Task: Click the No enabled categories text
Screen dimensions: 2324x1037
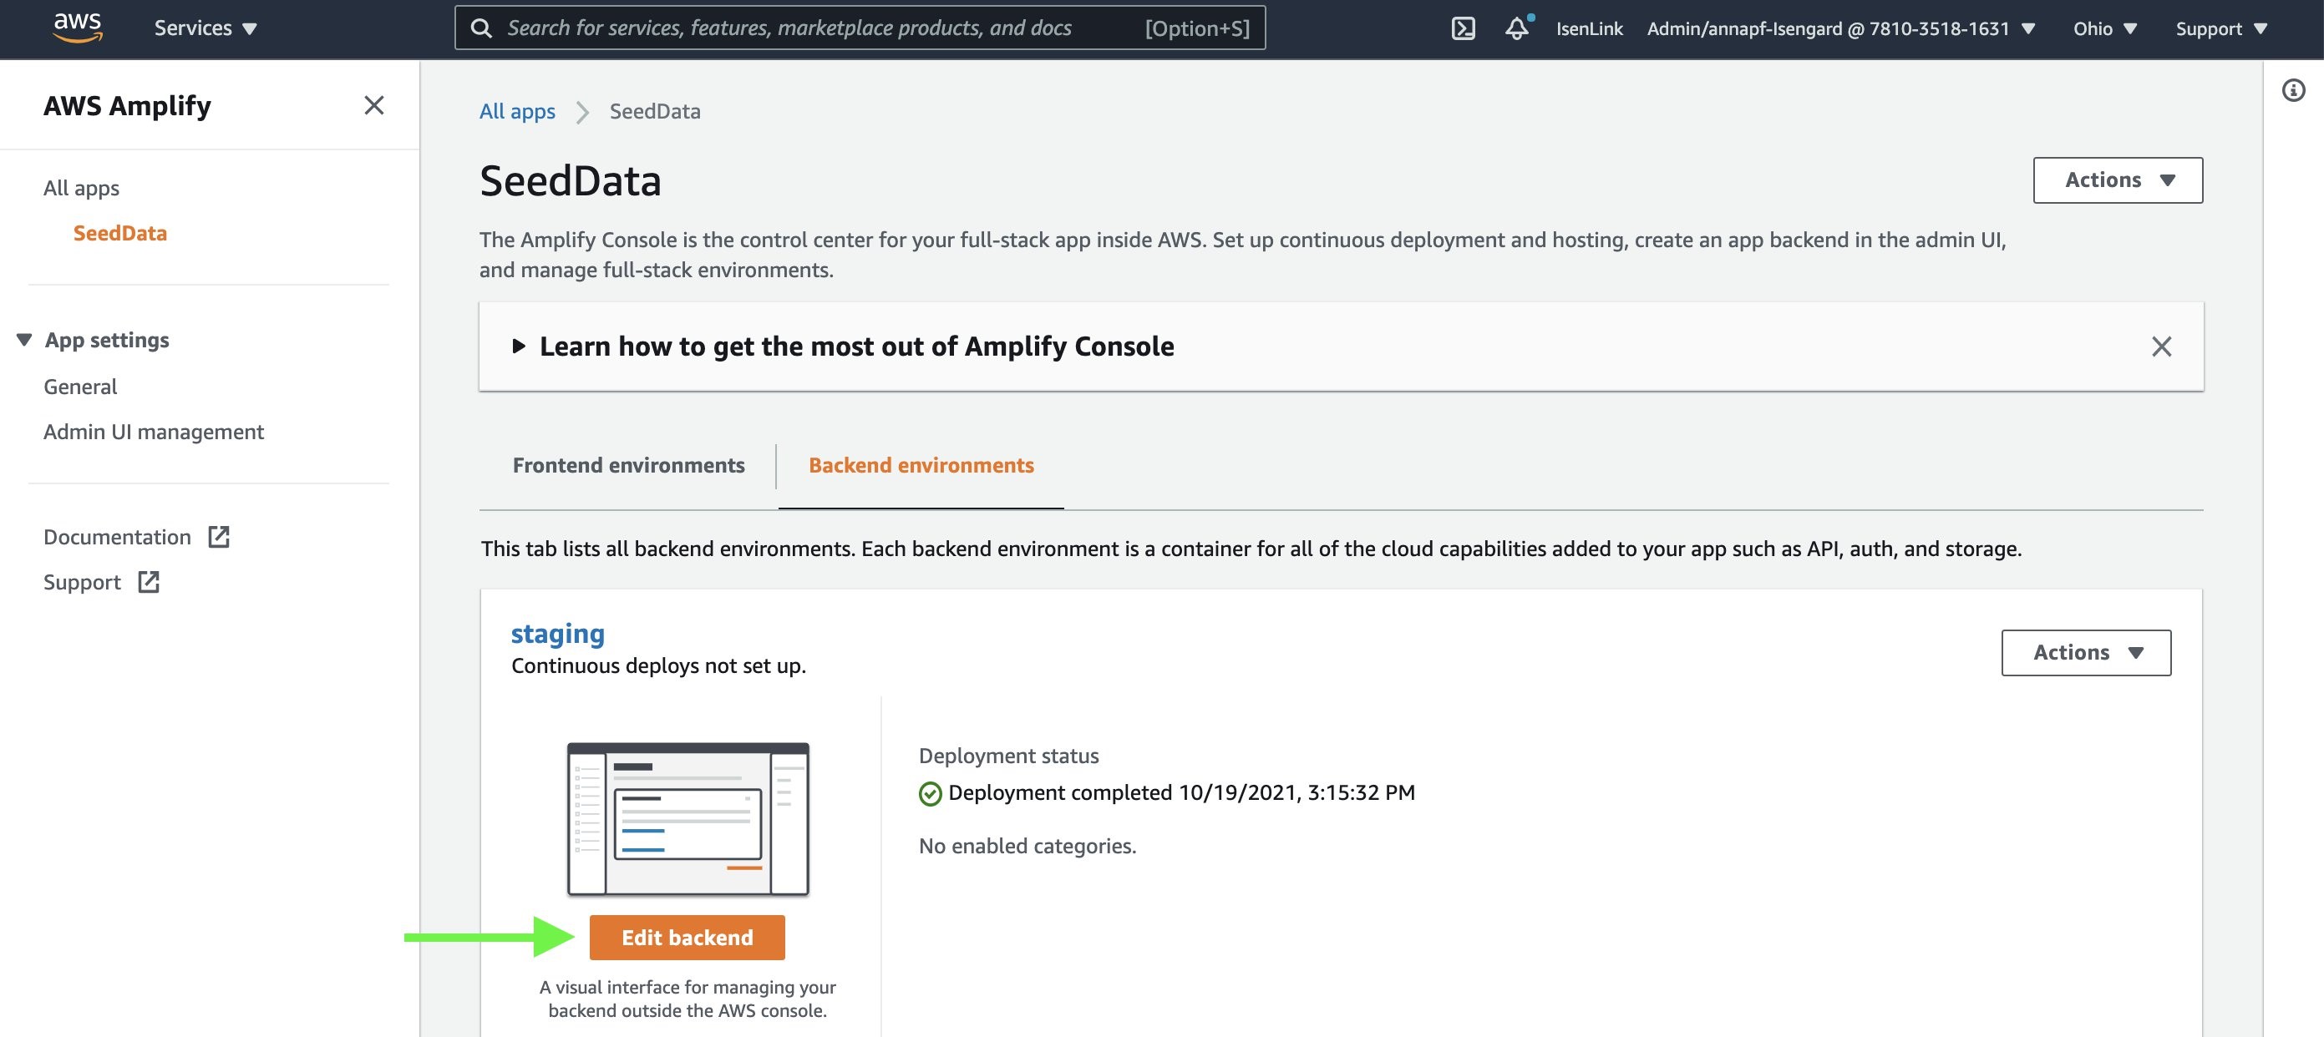Action: pyautogui.click(x=1027, y=846)
